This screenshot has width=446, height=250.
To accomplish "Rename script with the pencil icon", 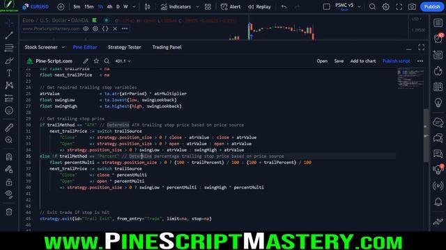I will [86, 61].
